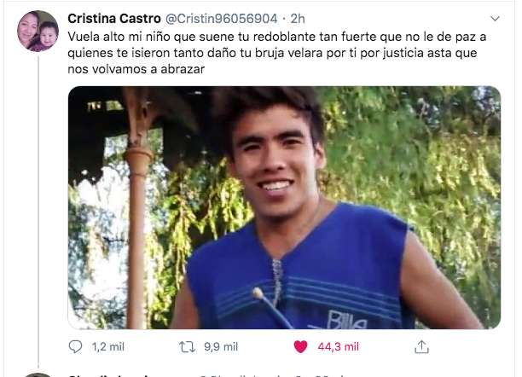
Task: Unlike the tweet via red heart
Action: (x=300, y=346)
